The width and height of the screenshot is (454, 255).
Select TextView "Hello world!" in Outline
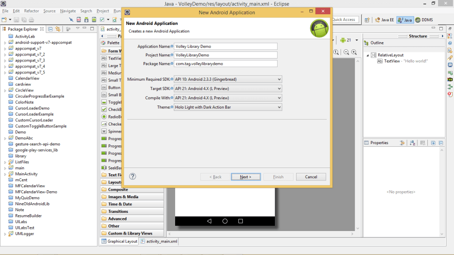[x=403, y=61]
